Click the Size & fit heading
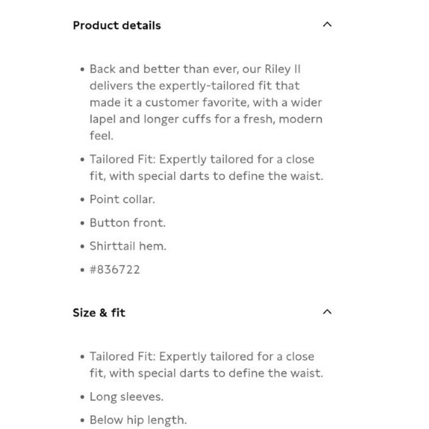Viewport: 429px width, 429px height. [x=99, y=313]
